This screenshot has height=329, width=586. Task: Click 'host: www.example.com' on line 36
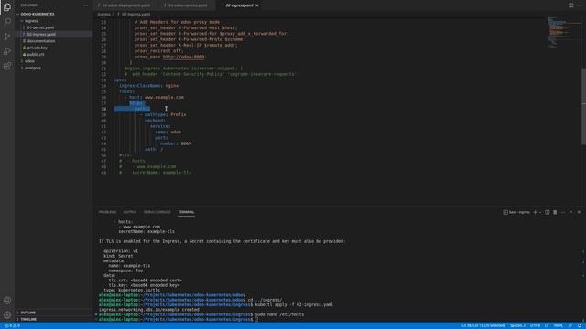coord(157,98)
